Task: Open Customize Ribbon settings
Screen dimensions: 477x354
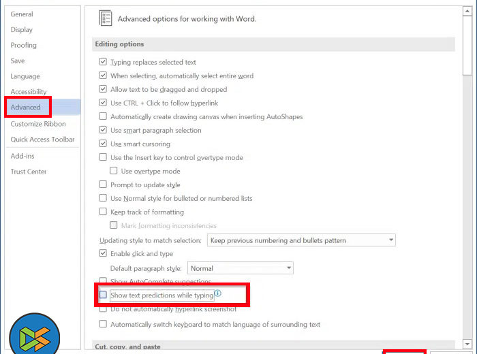Action: click(x=38, y=124)
